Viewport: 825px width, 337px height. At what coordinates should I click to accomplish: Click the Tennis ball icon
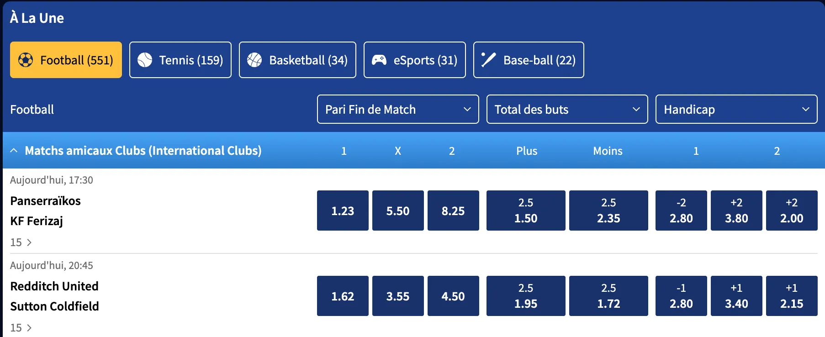pyautogui.click(x=145, y=60)
